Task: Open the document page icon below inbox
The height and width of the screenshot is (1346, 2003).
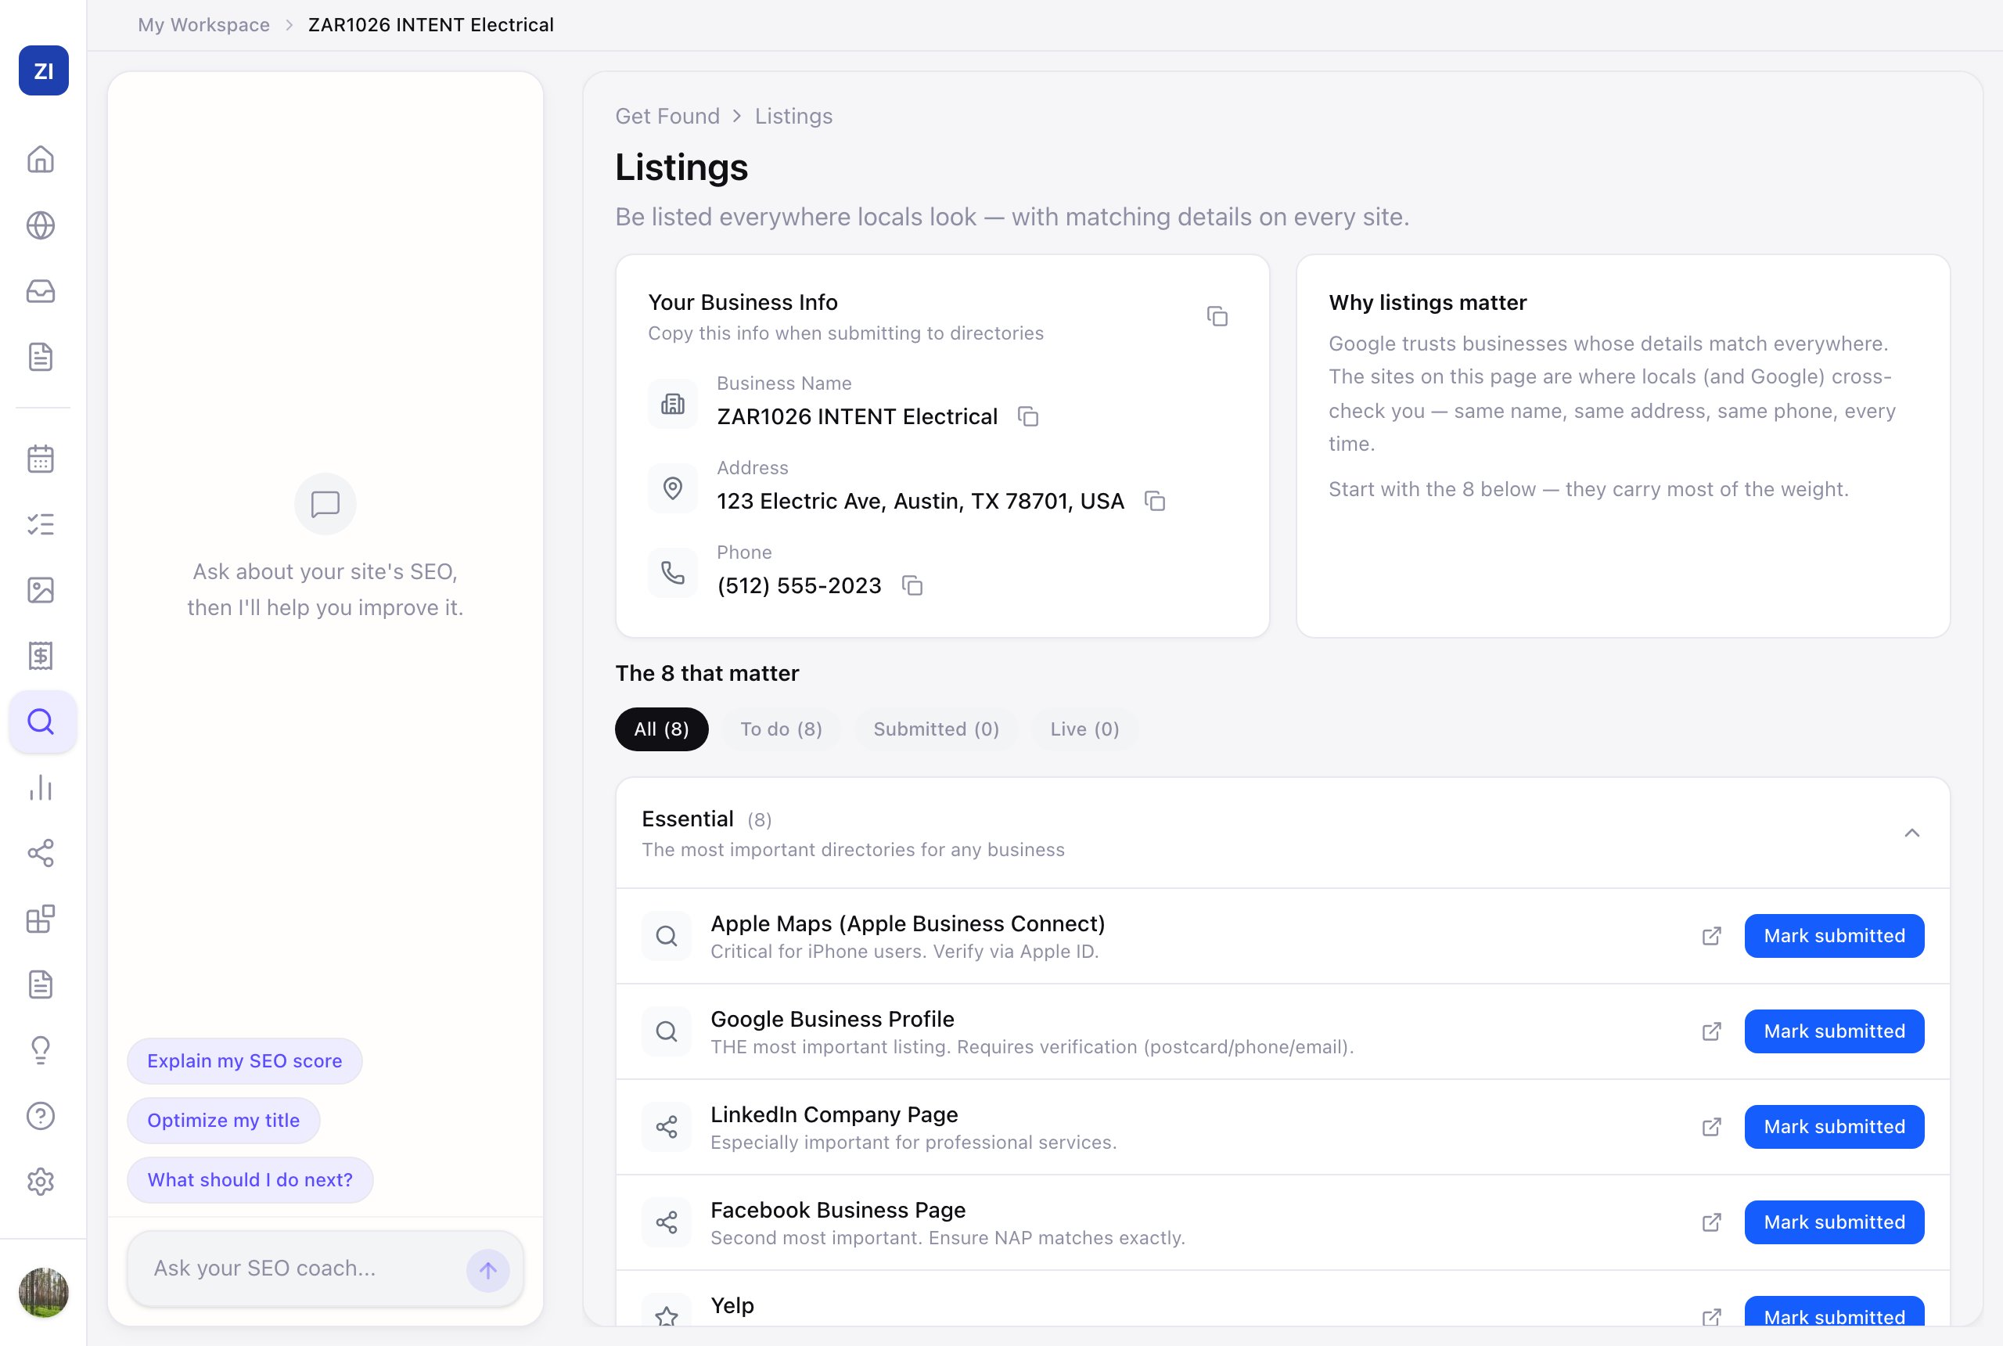Action: pyautogui.click(x=41, y=357)
